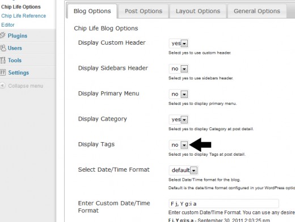295x222 pixels.
Task: Click 'Select yes to display Tags' hint text
Action: 207,155
